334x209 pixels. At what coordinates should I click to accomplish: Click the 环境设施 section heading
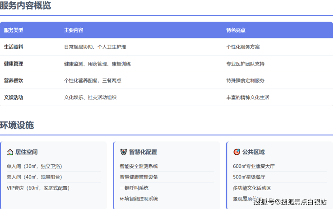pos(17,125)
